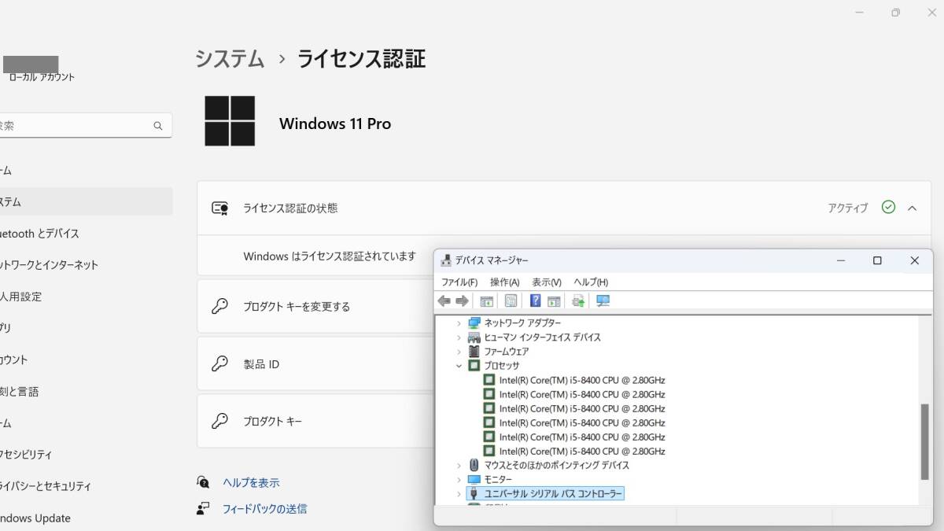Click the Forward arrow in Device Manager toolbar

pyautogui.click(x=463, y=301)
